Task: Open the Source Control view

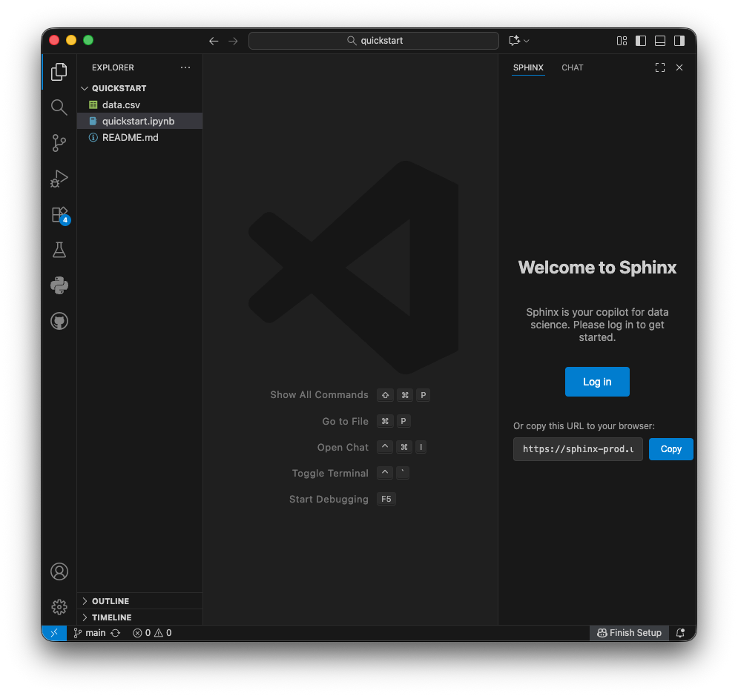Action: (59, 143)
